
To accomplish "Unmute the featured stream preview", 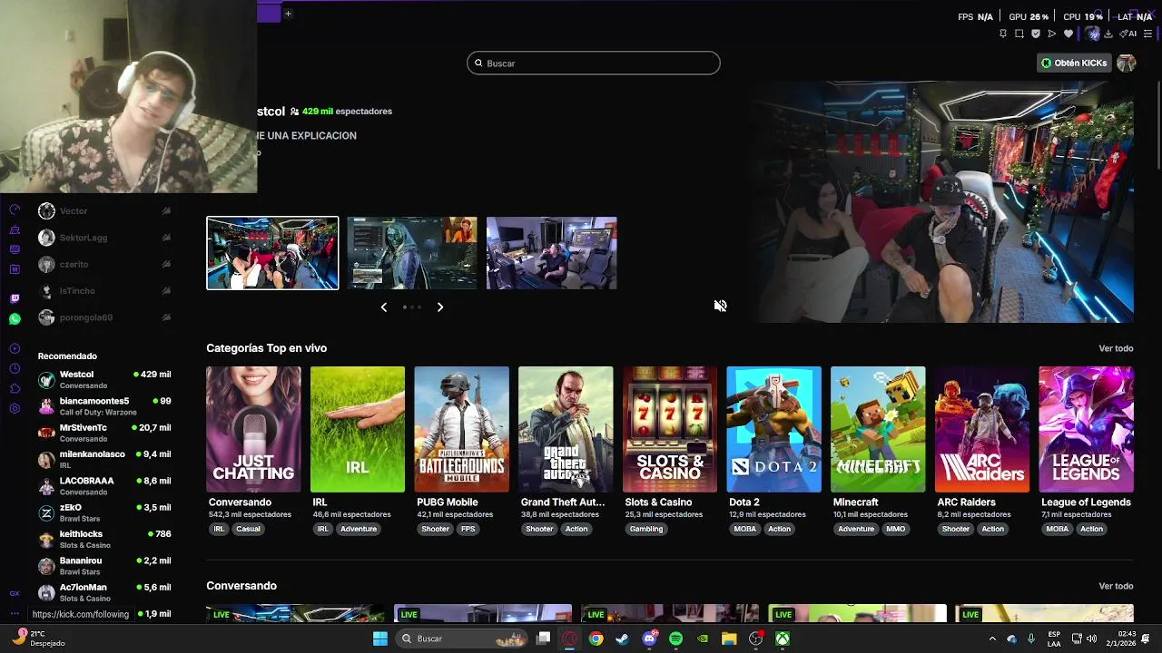I will point(720,306).
